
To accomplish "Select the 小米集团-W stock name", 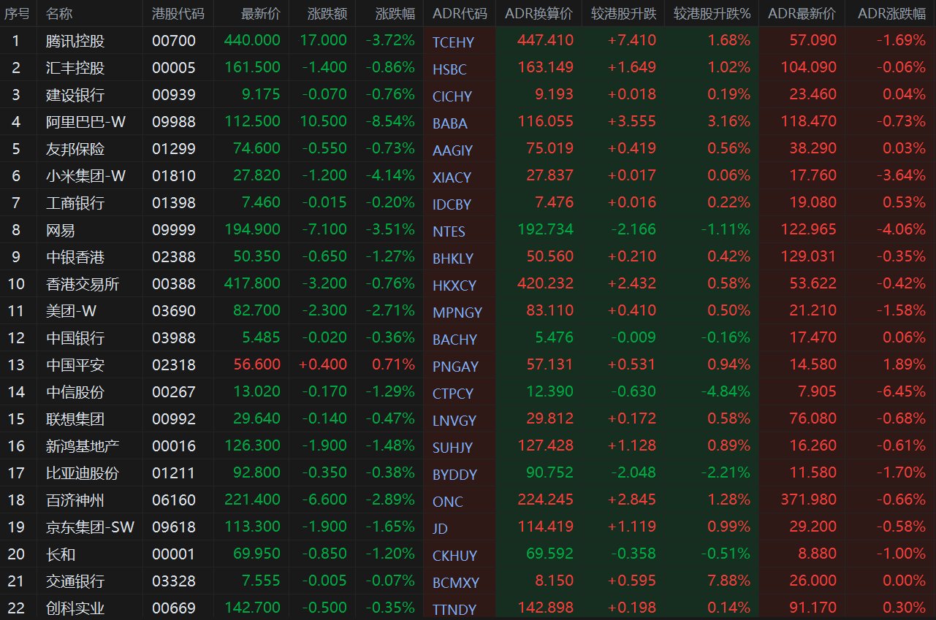I will pos(85,176).
